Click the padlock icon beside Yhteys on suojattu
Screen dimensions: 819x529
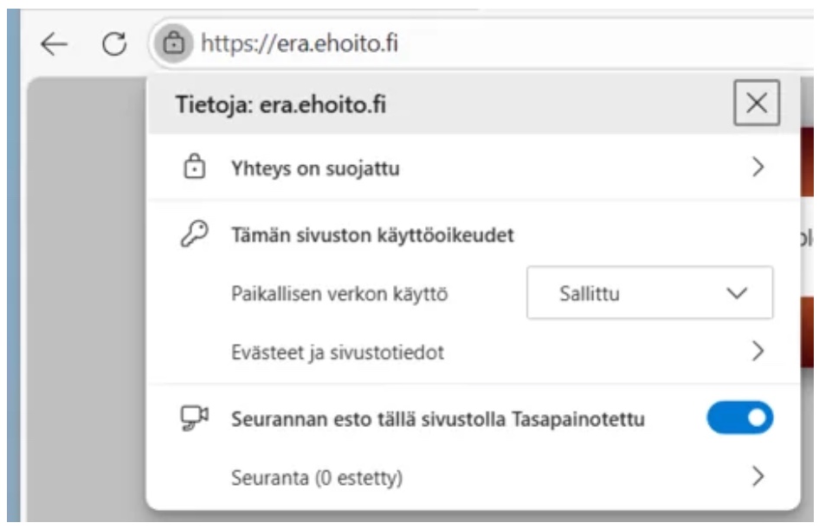197,168
